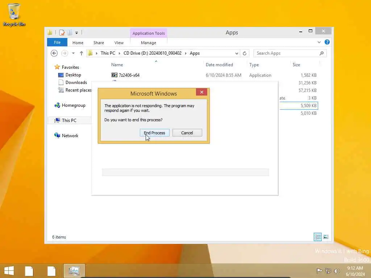Click the active taskbar app icon
Viewport: 371px width, 278px height.
(74, 271)
